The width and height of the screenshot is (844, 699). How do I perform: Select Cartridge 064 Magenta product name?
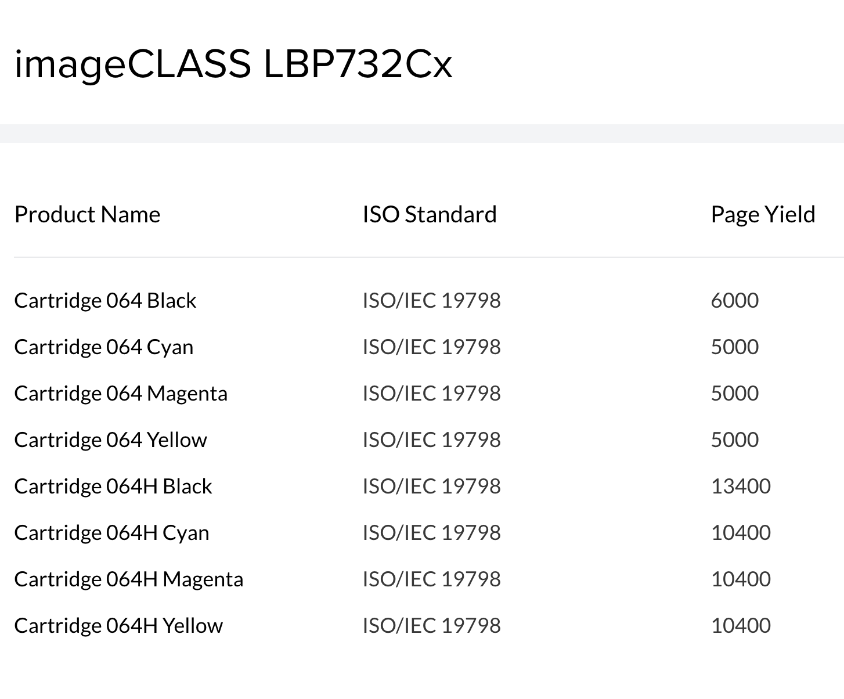[x=121, y=393]
